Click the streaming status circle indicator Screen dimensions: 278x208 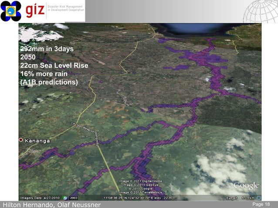pyautogui.click(x=259, y=198)
